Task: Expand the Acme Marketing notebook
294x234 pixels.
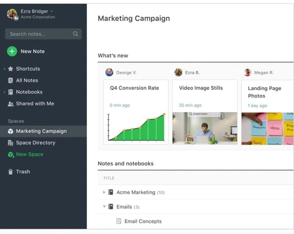Action: (104, 192)
